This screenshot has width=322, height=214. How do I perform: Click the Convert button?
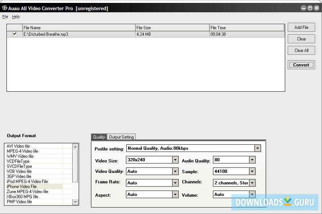pos(301,65)
